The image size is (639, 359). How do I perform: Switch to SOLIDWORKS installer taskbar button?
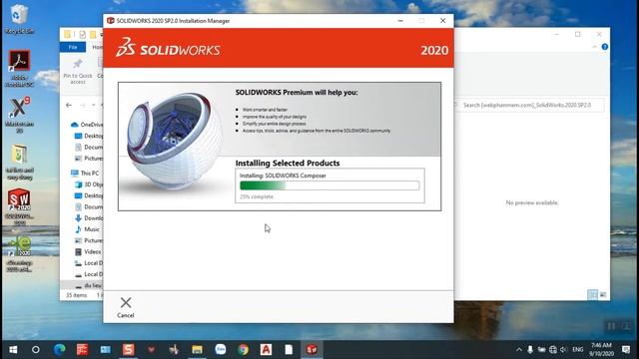312,350
